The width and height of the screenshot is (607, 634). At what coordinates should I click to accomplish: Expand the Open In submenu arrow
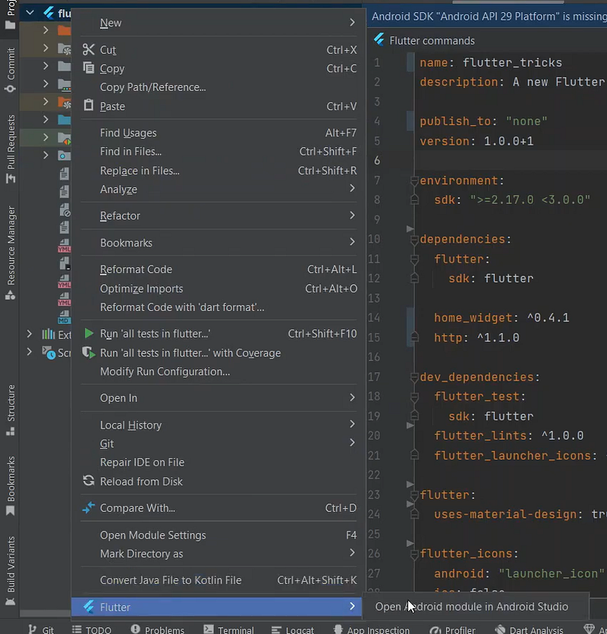[352, 398]
